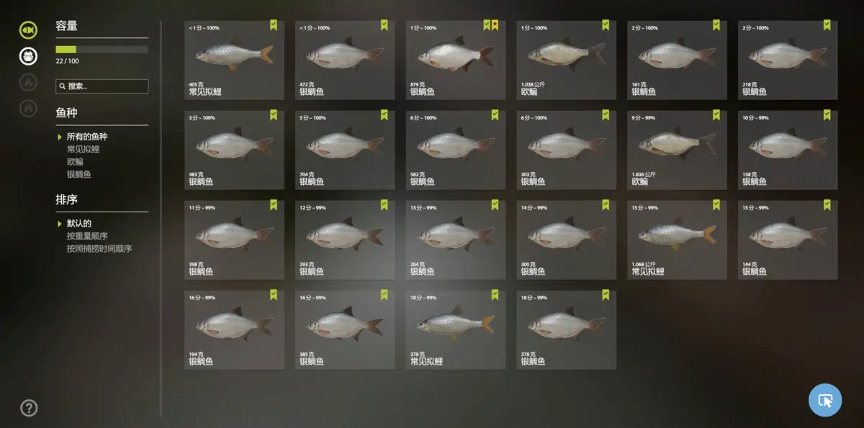Click the greyed tent camp icon
Image resolution: width=864 pixels, height=428 pixels.
28,83
